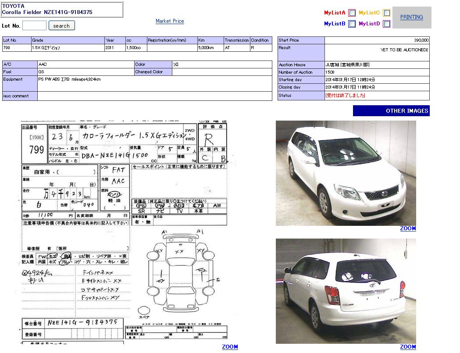Click the Toyota Corolla Fielder title box
The height and width of the screenshot is (353, 460).
tap(62, 9)
